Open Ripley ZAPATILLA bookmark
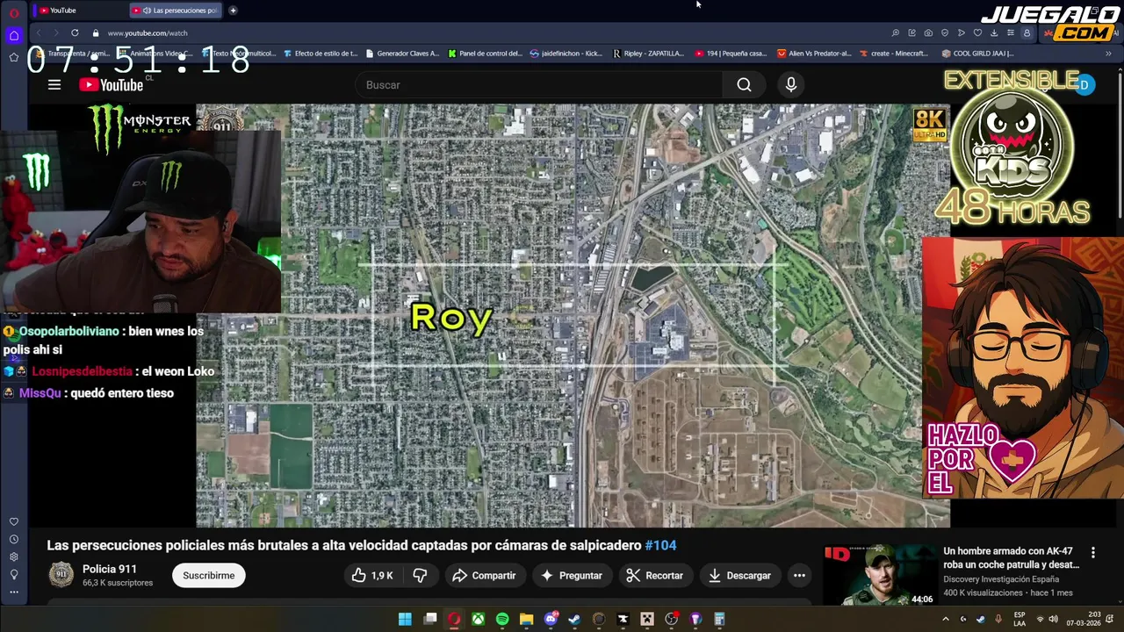Viewport: 1124px width, 632px height. pyautogui.click(x=648, y=54)
